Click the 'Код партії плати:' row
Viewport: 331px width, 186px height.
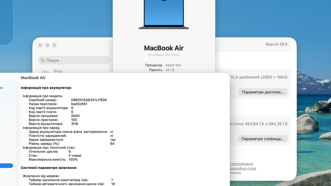51,112
